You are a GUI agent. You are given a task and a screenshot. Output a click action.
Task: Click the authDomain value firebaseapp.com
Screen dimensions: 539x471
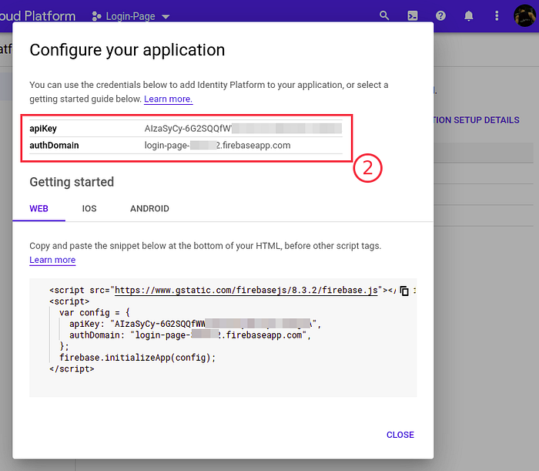pos(217,145)
